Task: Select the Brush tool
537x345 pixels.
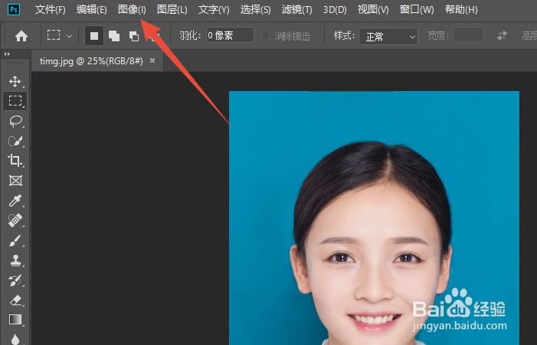Action: 15,240
